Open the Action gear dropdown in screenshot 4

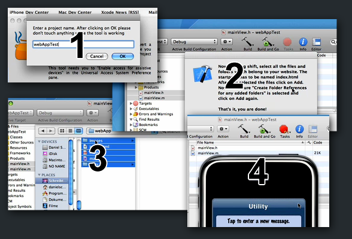223,129
